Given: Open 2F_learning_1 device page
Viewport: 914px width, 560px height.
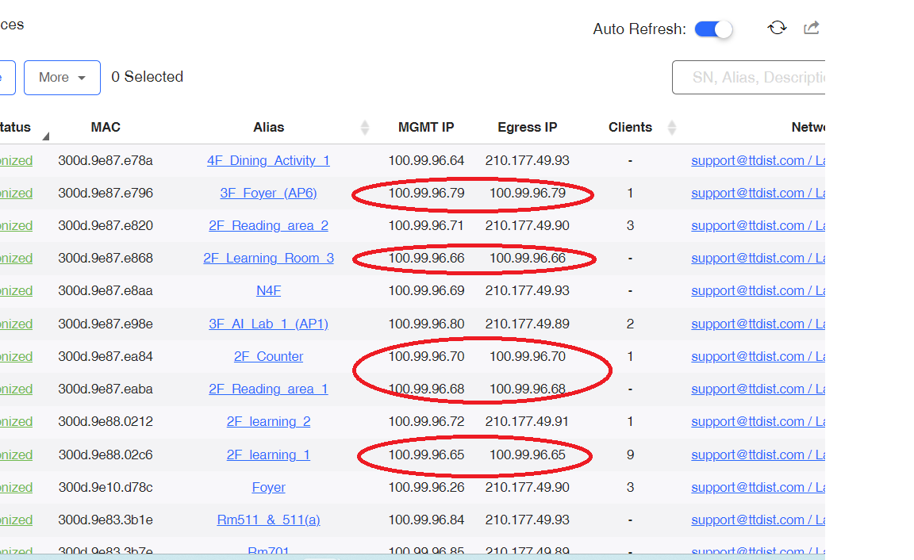Looking at the screenshot, I should tap(268, 455).
